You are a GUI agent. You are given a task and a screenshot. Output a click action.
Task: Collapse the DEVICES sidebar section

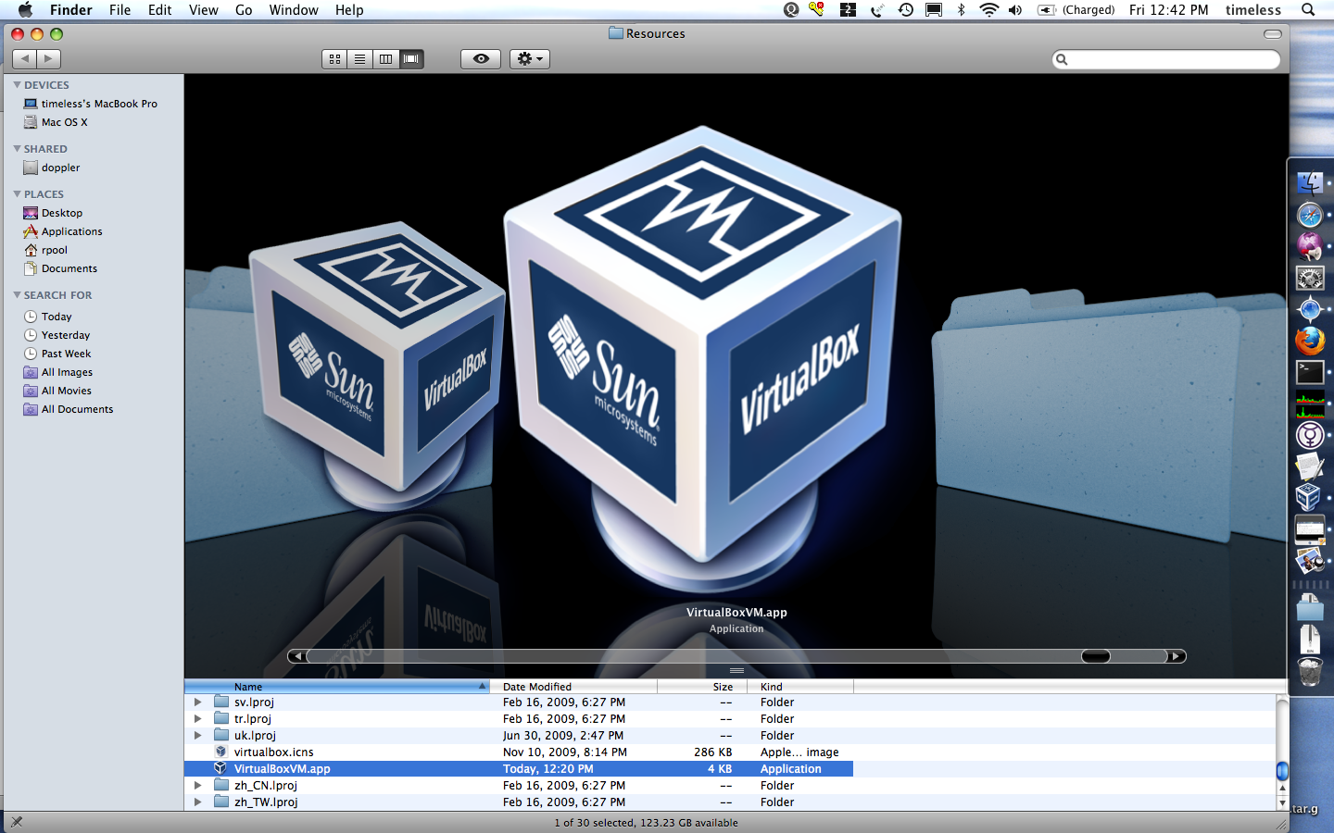pos(17,84)
